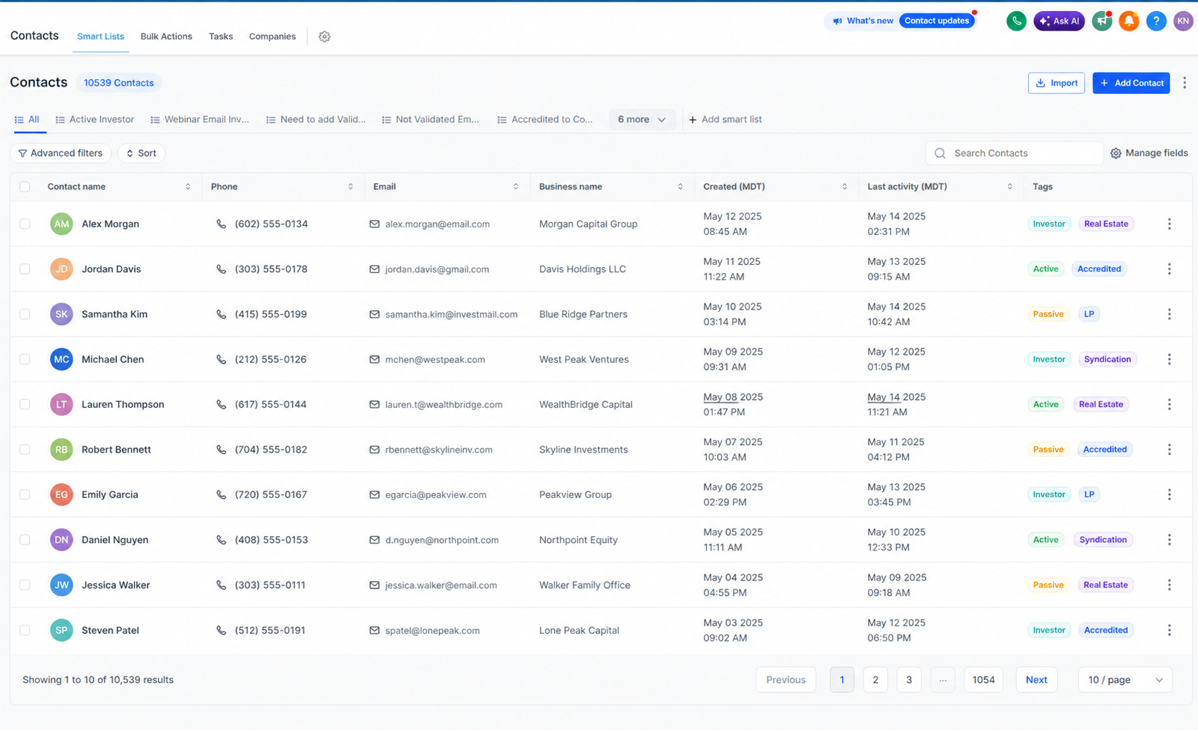The image size is (1198, 730).
Task: Sort by the Email column arrows
Action: pyautogui.click(x=515, y=186)
